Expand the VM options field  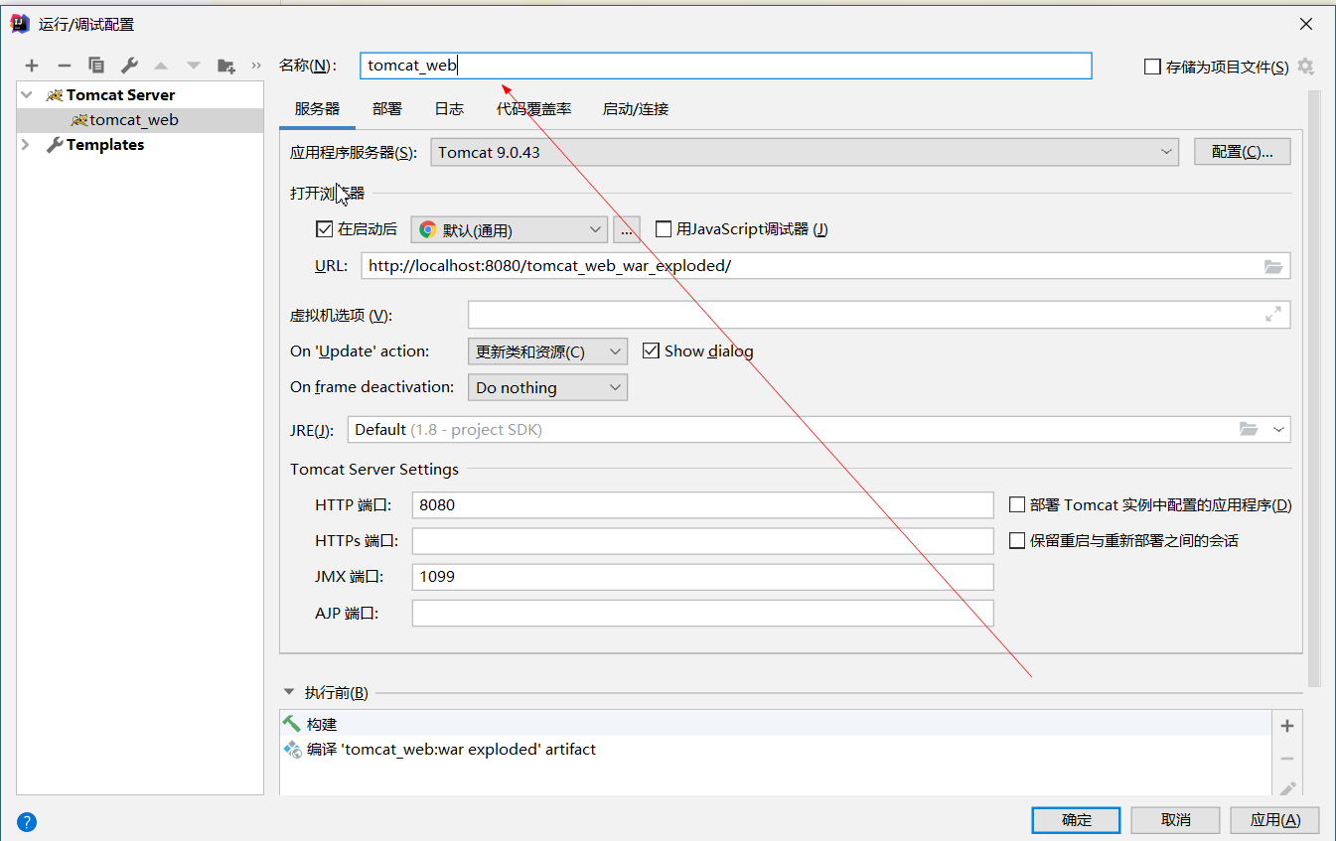coord(1273,314)
